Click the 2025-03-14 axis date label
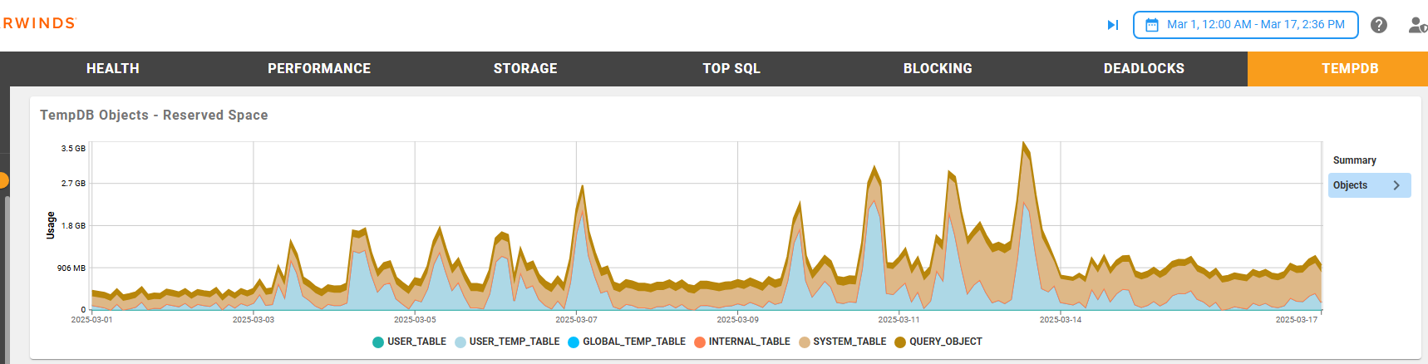Image resolution: width=1428 pixels, height=364 pixels. pyautogui.click(x=1061, y=320)
